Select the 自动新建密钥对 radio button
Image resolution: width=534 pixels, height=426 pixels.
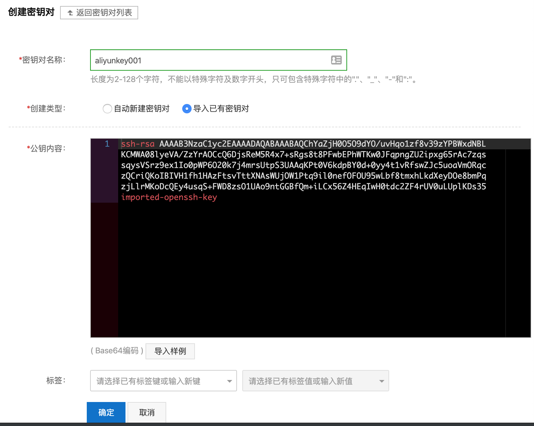[107, 109]
